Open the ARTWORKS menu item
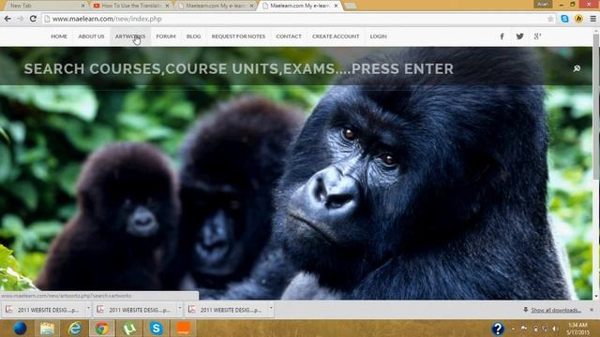 click(x=130, y=37)
